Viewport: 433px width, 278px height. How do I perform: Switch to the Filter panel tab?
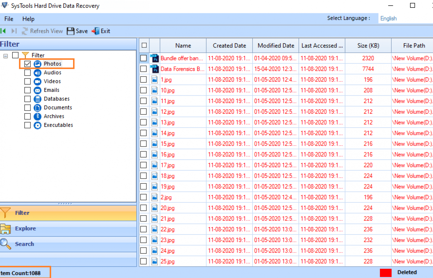(x=68, y=213)
